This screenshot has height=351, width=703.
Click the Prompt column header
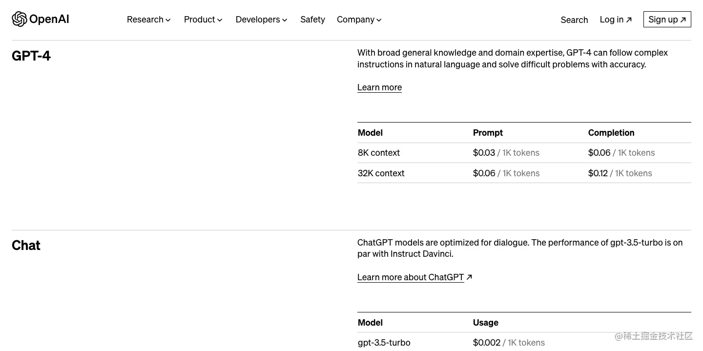[488, 133]
